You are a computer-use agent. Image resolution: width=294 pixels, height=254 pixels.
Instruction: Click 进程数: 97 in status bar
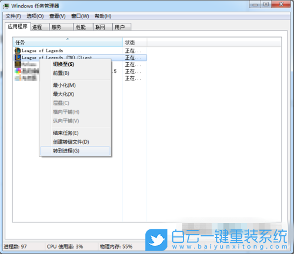click(x=15, y=246)
